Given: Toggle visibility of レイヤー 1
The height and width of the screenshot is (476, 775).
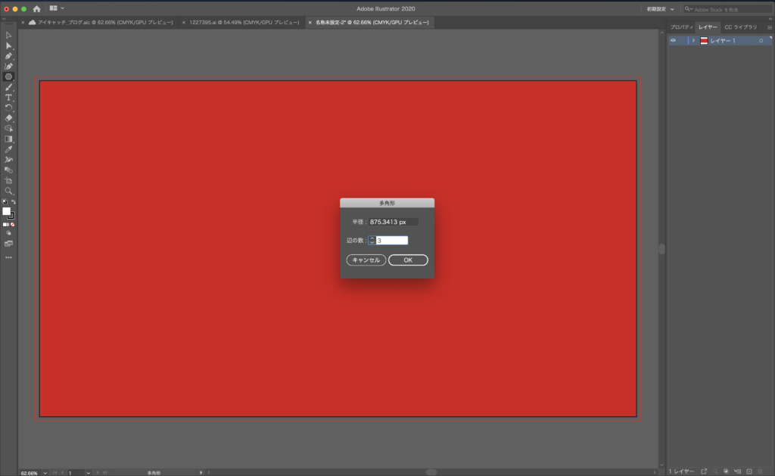Looking at the screenshot, I should (673, 41).
